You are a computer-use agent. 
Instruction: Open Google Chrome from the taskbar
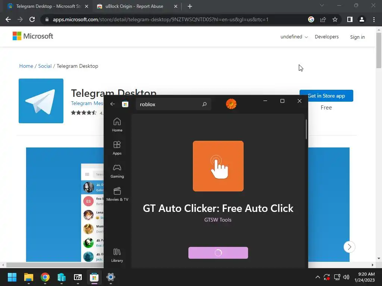45,277
